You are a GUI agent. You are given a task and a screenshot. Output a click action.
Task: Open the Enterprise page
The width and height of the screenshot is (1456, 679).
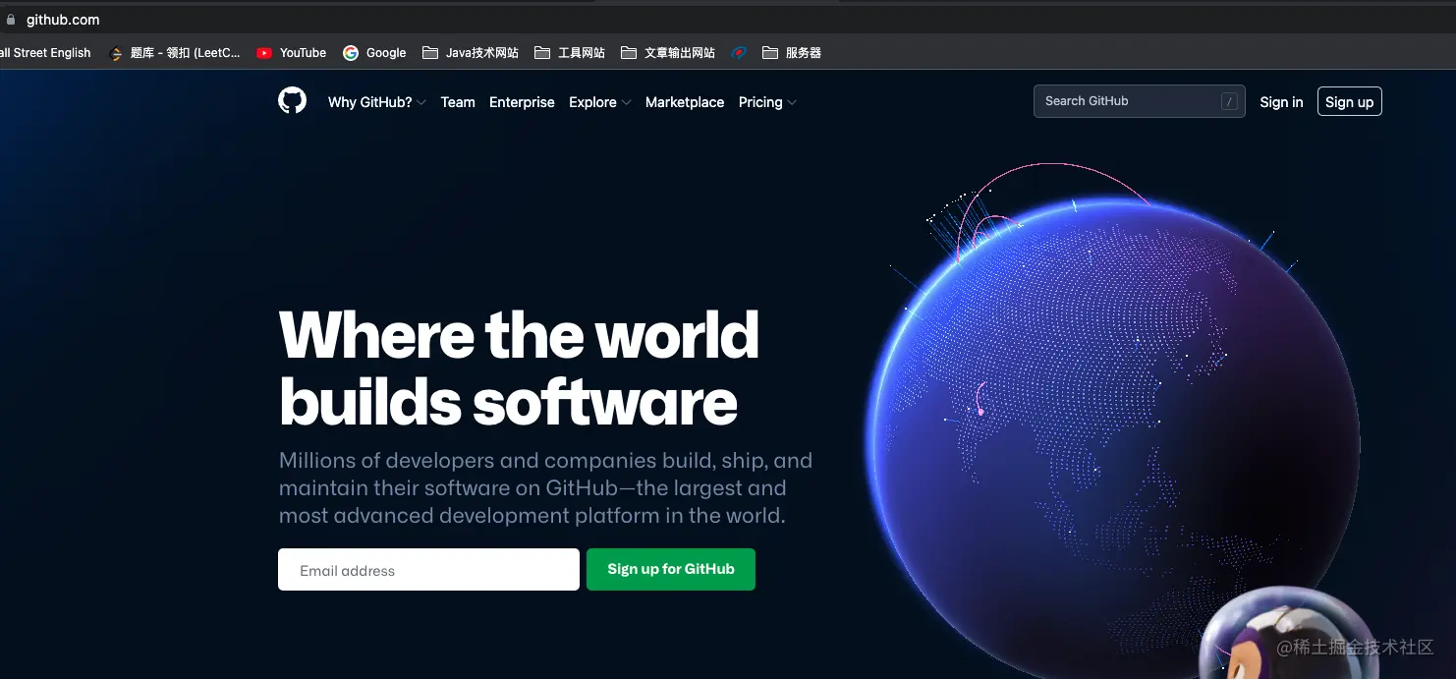pos(522,102)
